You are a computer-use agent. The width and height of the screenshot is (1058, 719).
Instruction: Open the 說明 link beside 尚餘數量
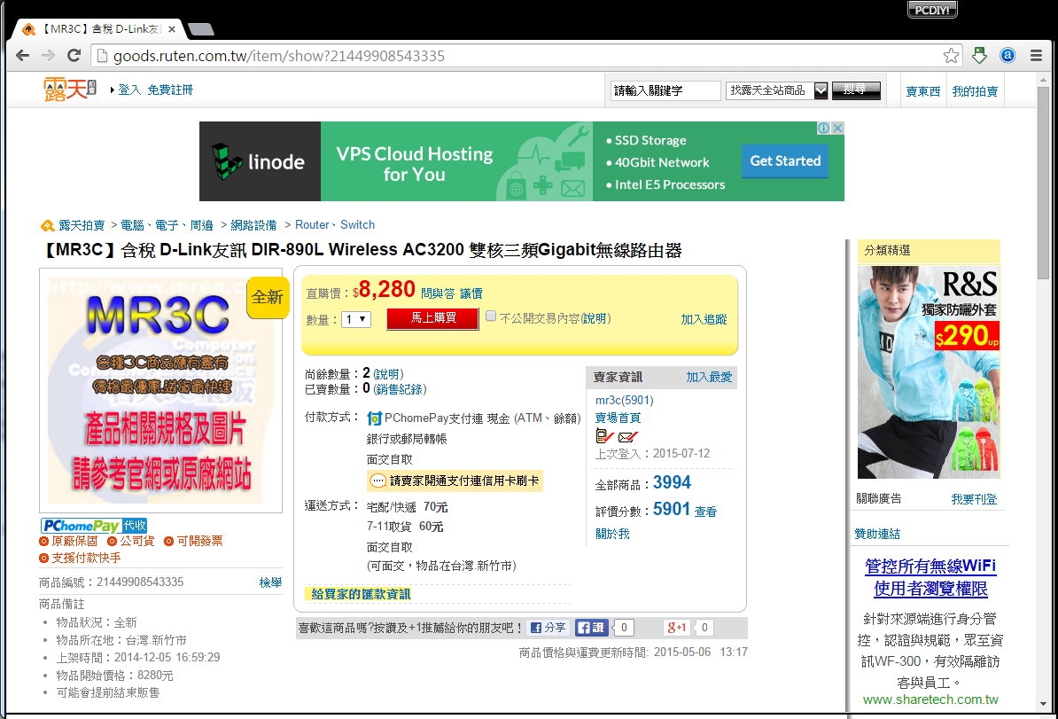(x=387, y=375)
